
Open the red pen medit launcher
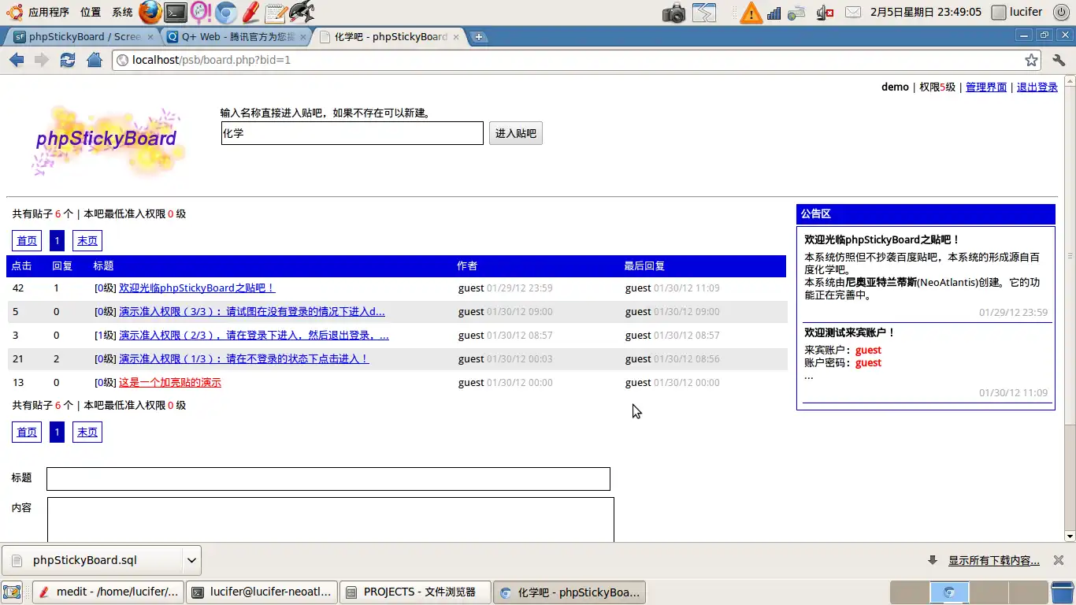(250, 12)
